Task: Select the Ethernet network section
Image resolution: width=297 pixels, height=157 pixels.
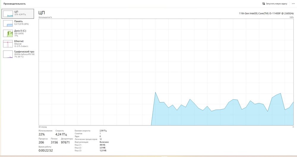Action: 18,43
